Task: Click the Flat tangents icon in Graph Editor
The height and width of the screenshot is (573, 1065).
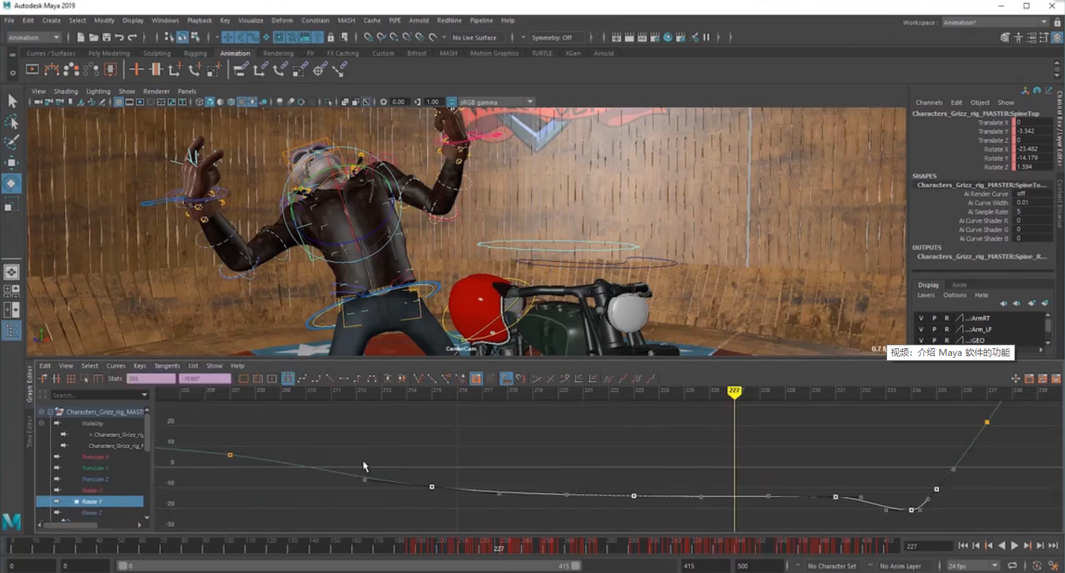Action: tap(344, 379)
